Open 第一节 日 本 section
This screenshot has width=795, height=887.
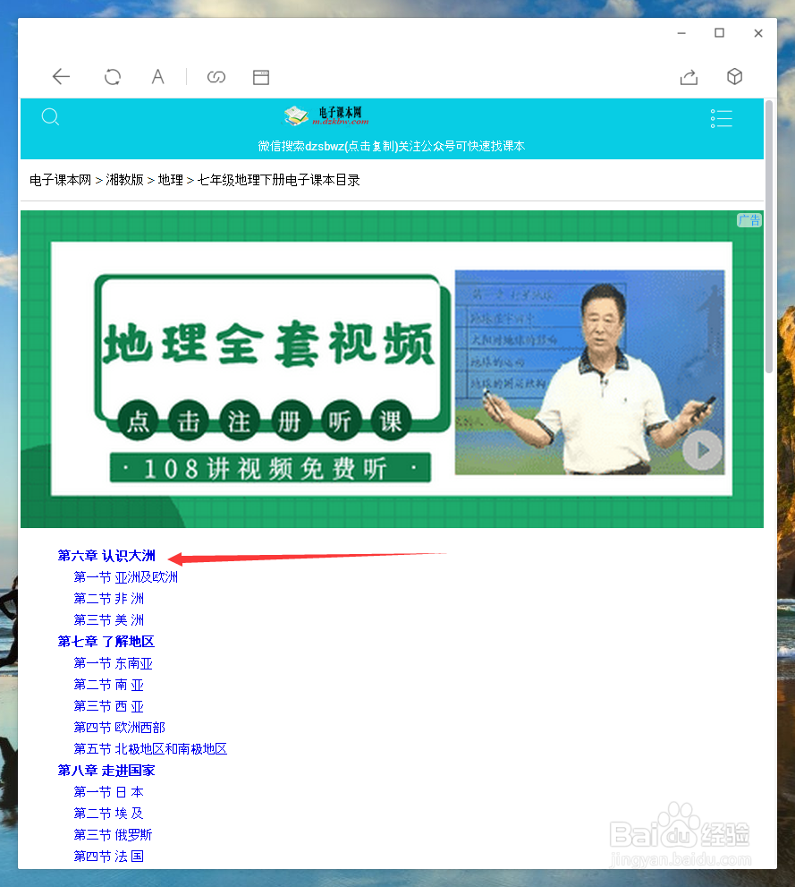click(x=109, y=792)
